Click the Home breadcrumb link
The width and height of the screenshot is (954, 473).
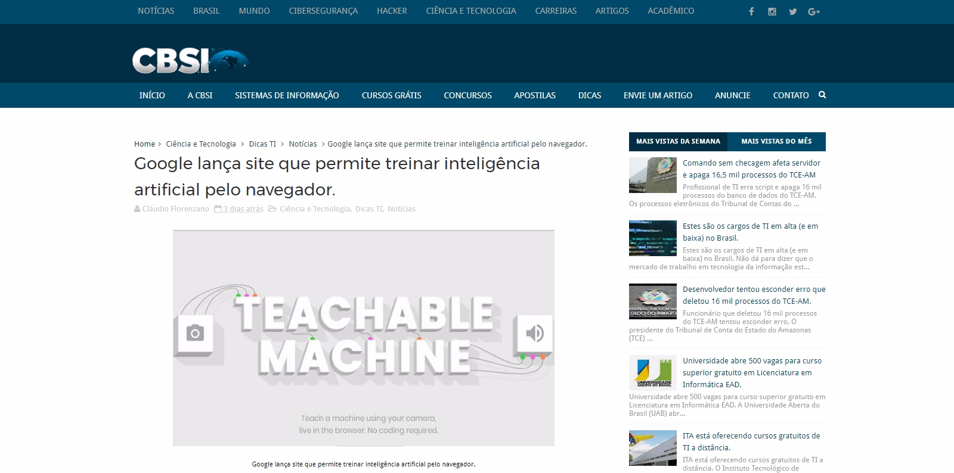tap(144, 144)
